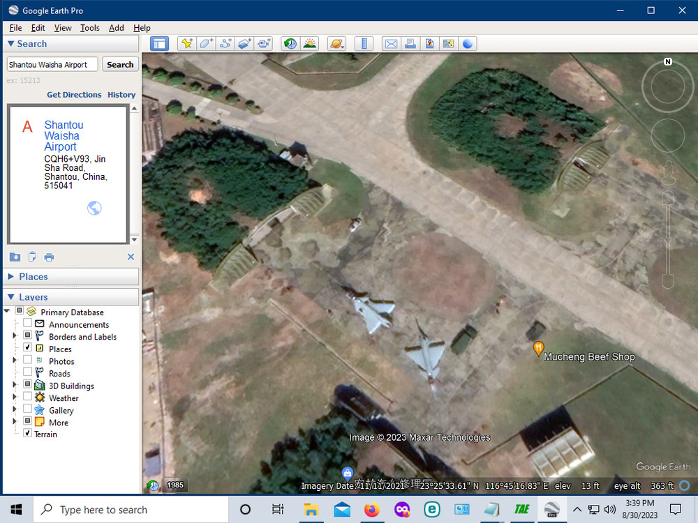Toggle sunlight across the landscape
The height and width of the screenshot is (523, 698).
coord(309,43)
